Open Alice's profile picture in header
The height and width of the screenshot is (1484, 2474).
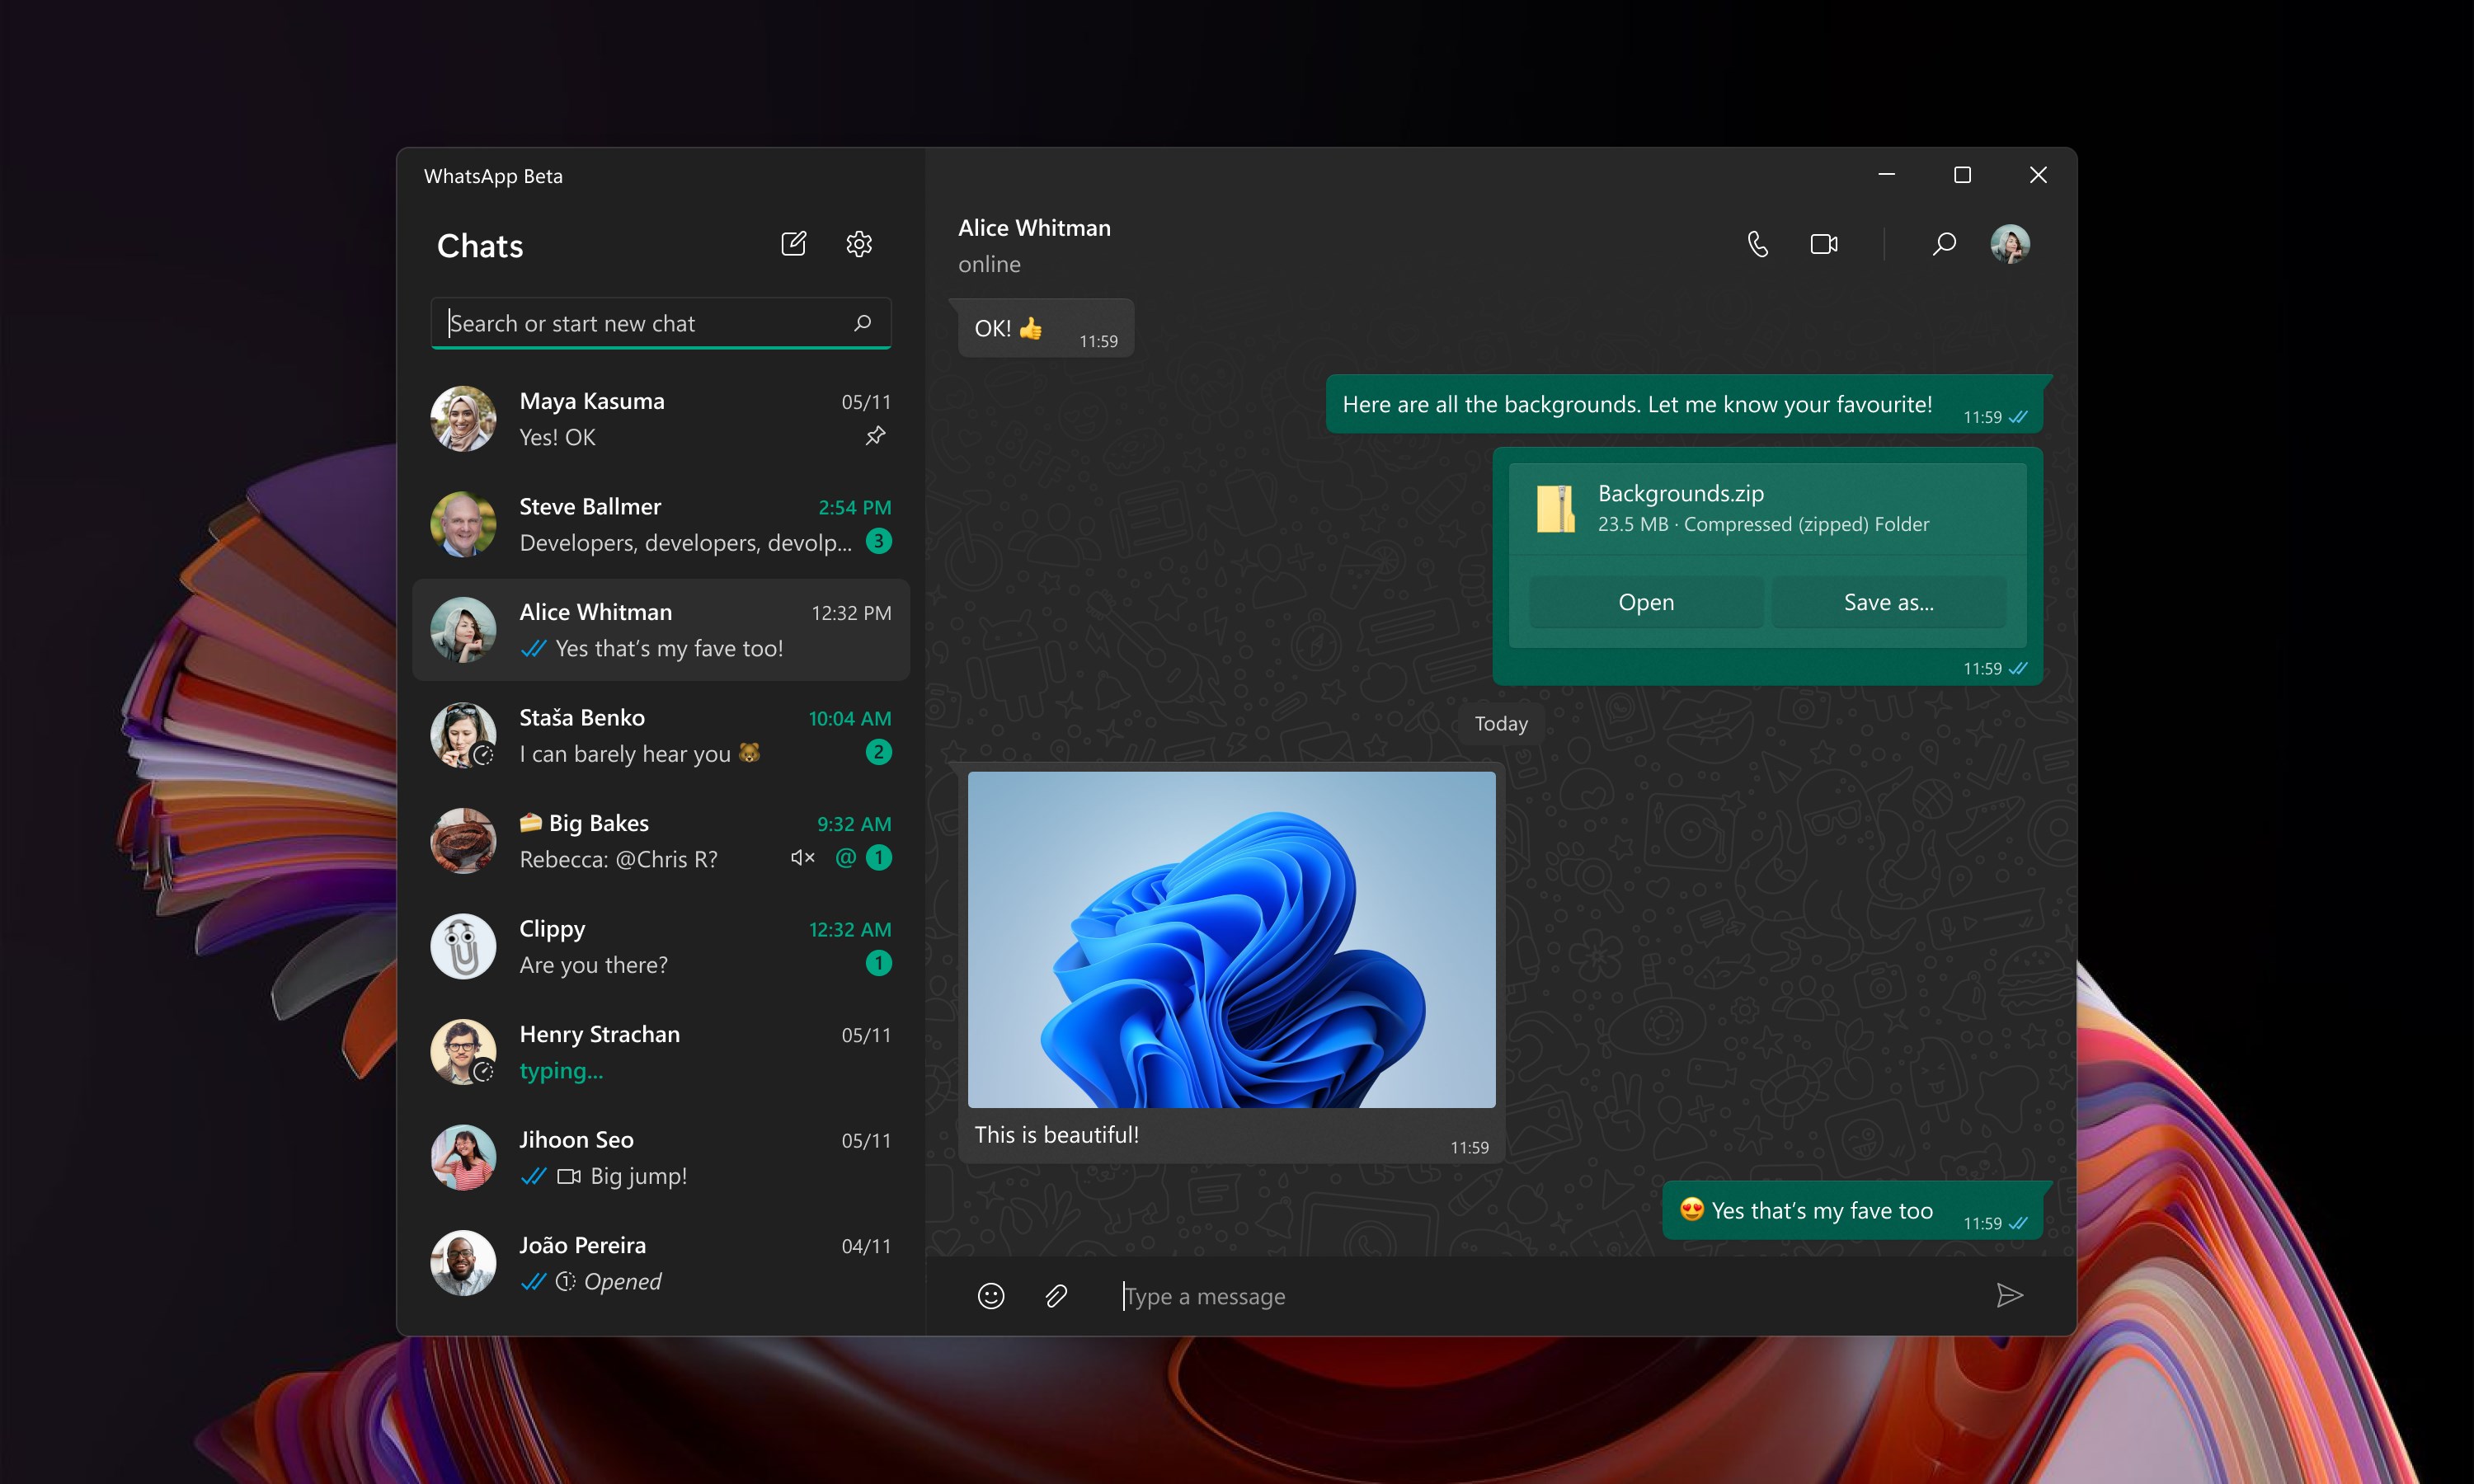click(2009, 244)
